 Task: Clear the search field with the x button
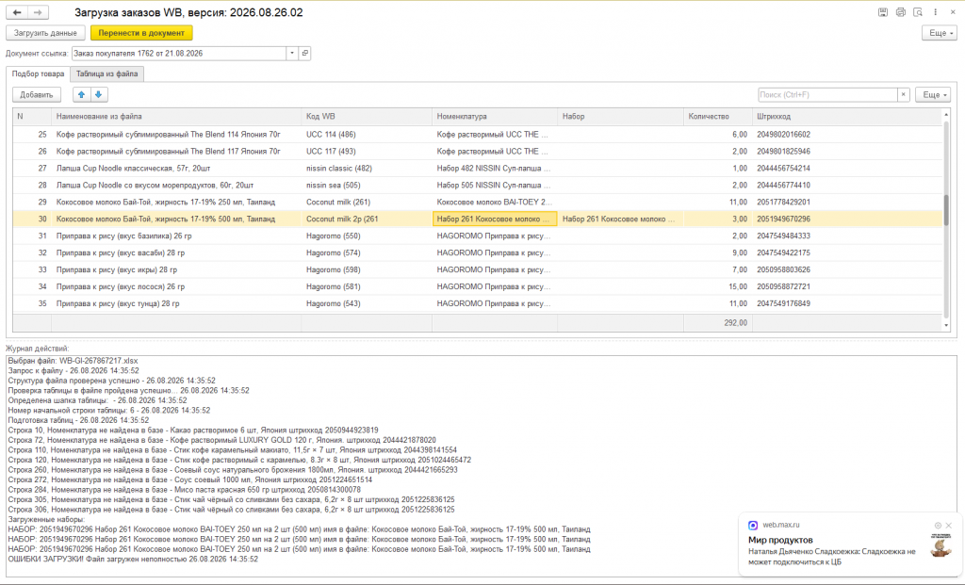pyautogui.click(x=903, y=95)
